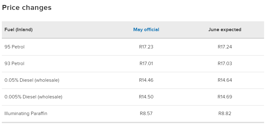Click the R17.24 June price for 95 Petrol
The width and height of the screenshot is (265, 124).
click(225, 47)
